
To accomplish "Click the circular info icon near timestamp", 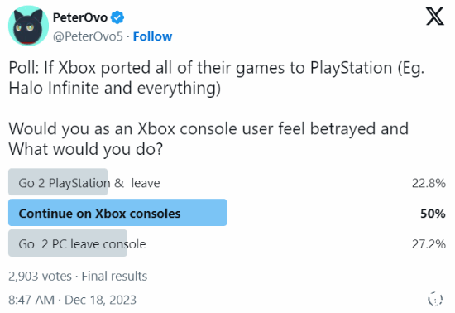I will [435, 299].
